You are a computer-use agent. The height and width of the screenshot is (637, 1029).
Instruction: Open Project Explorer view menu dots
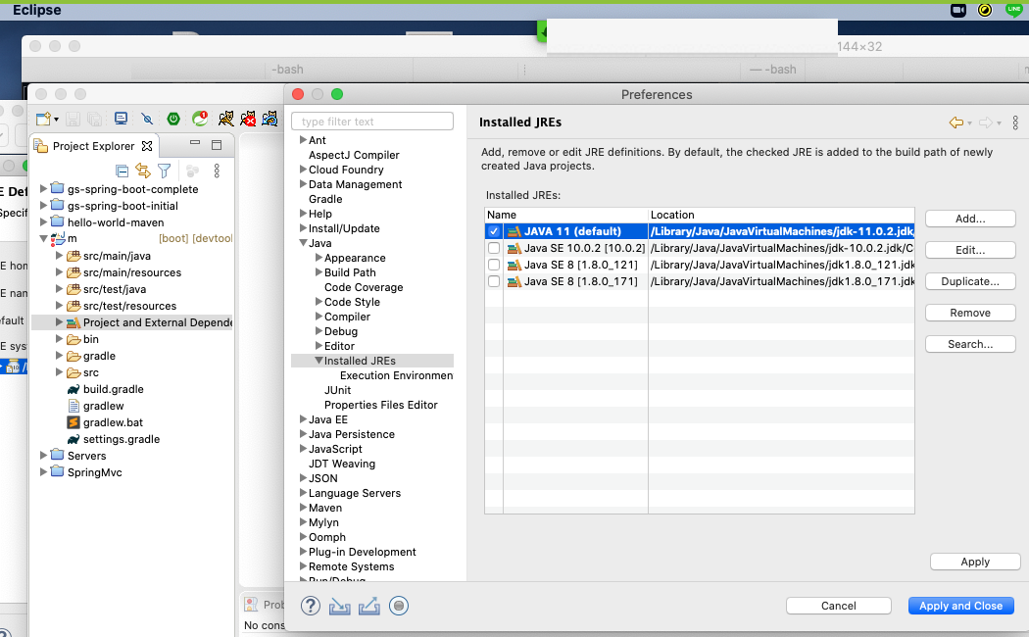(217, 171)
